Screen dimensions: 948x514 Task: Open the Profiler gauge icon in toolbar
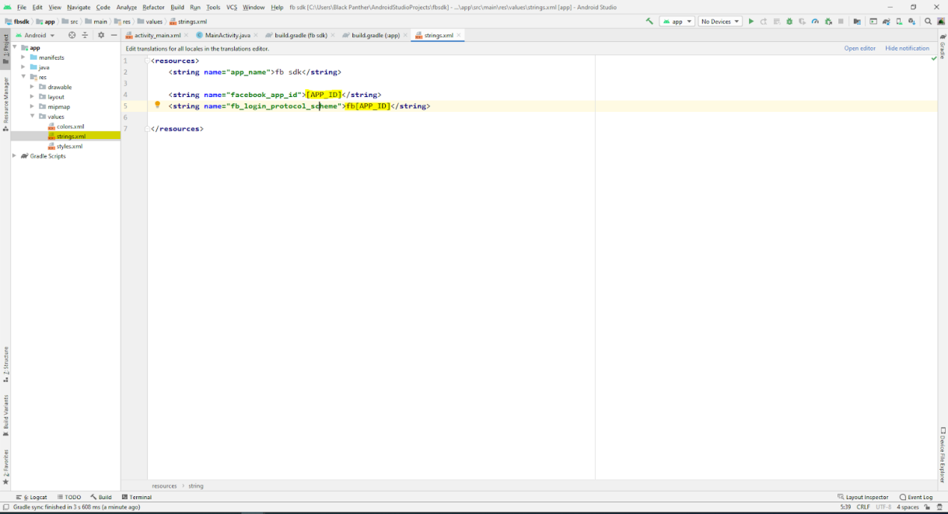tap(815, 22)
